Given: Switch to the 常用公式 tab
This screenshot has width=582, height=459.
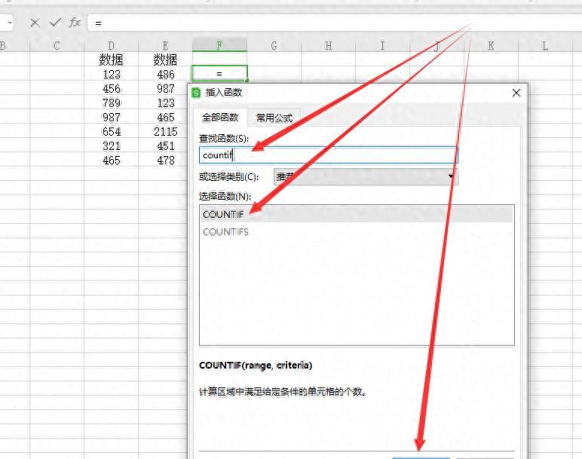Looking at the screenshot, I should [274, 118].
